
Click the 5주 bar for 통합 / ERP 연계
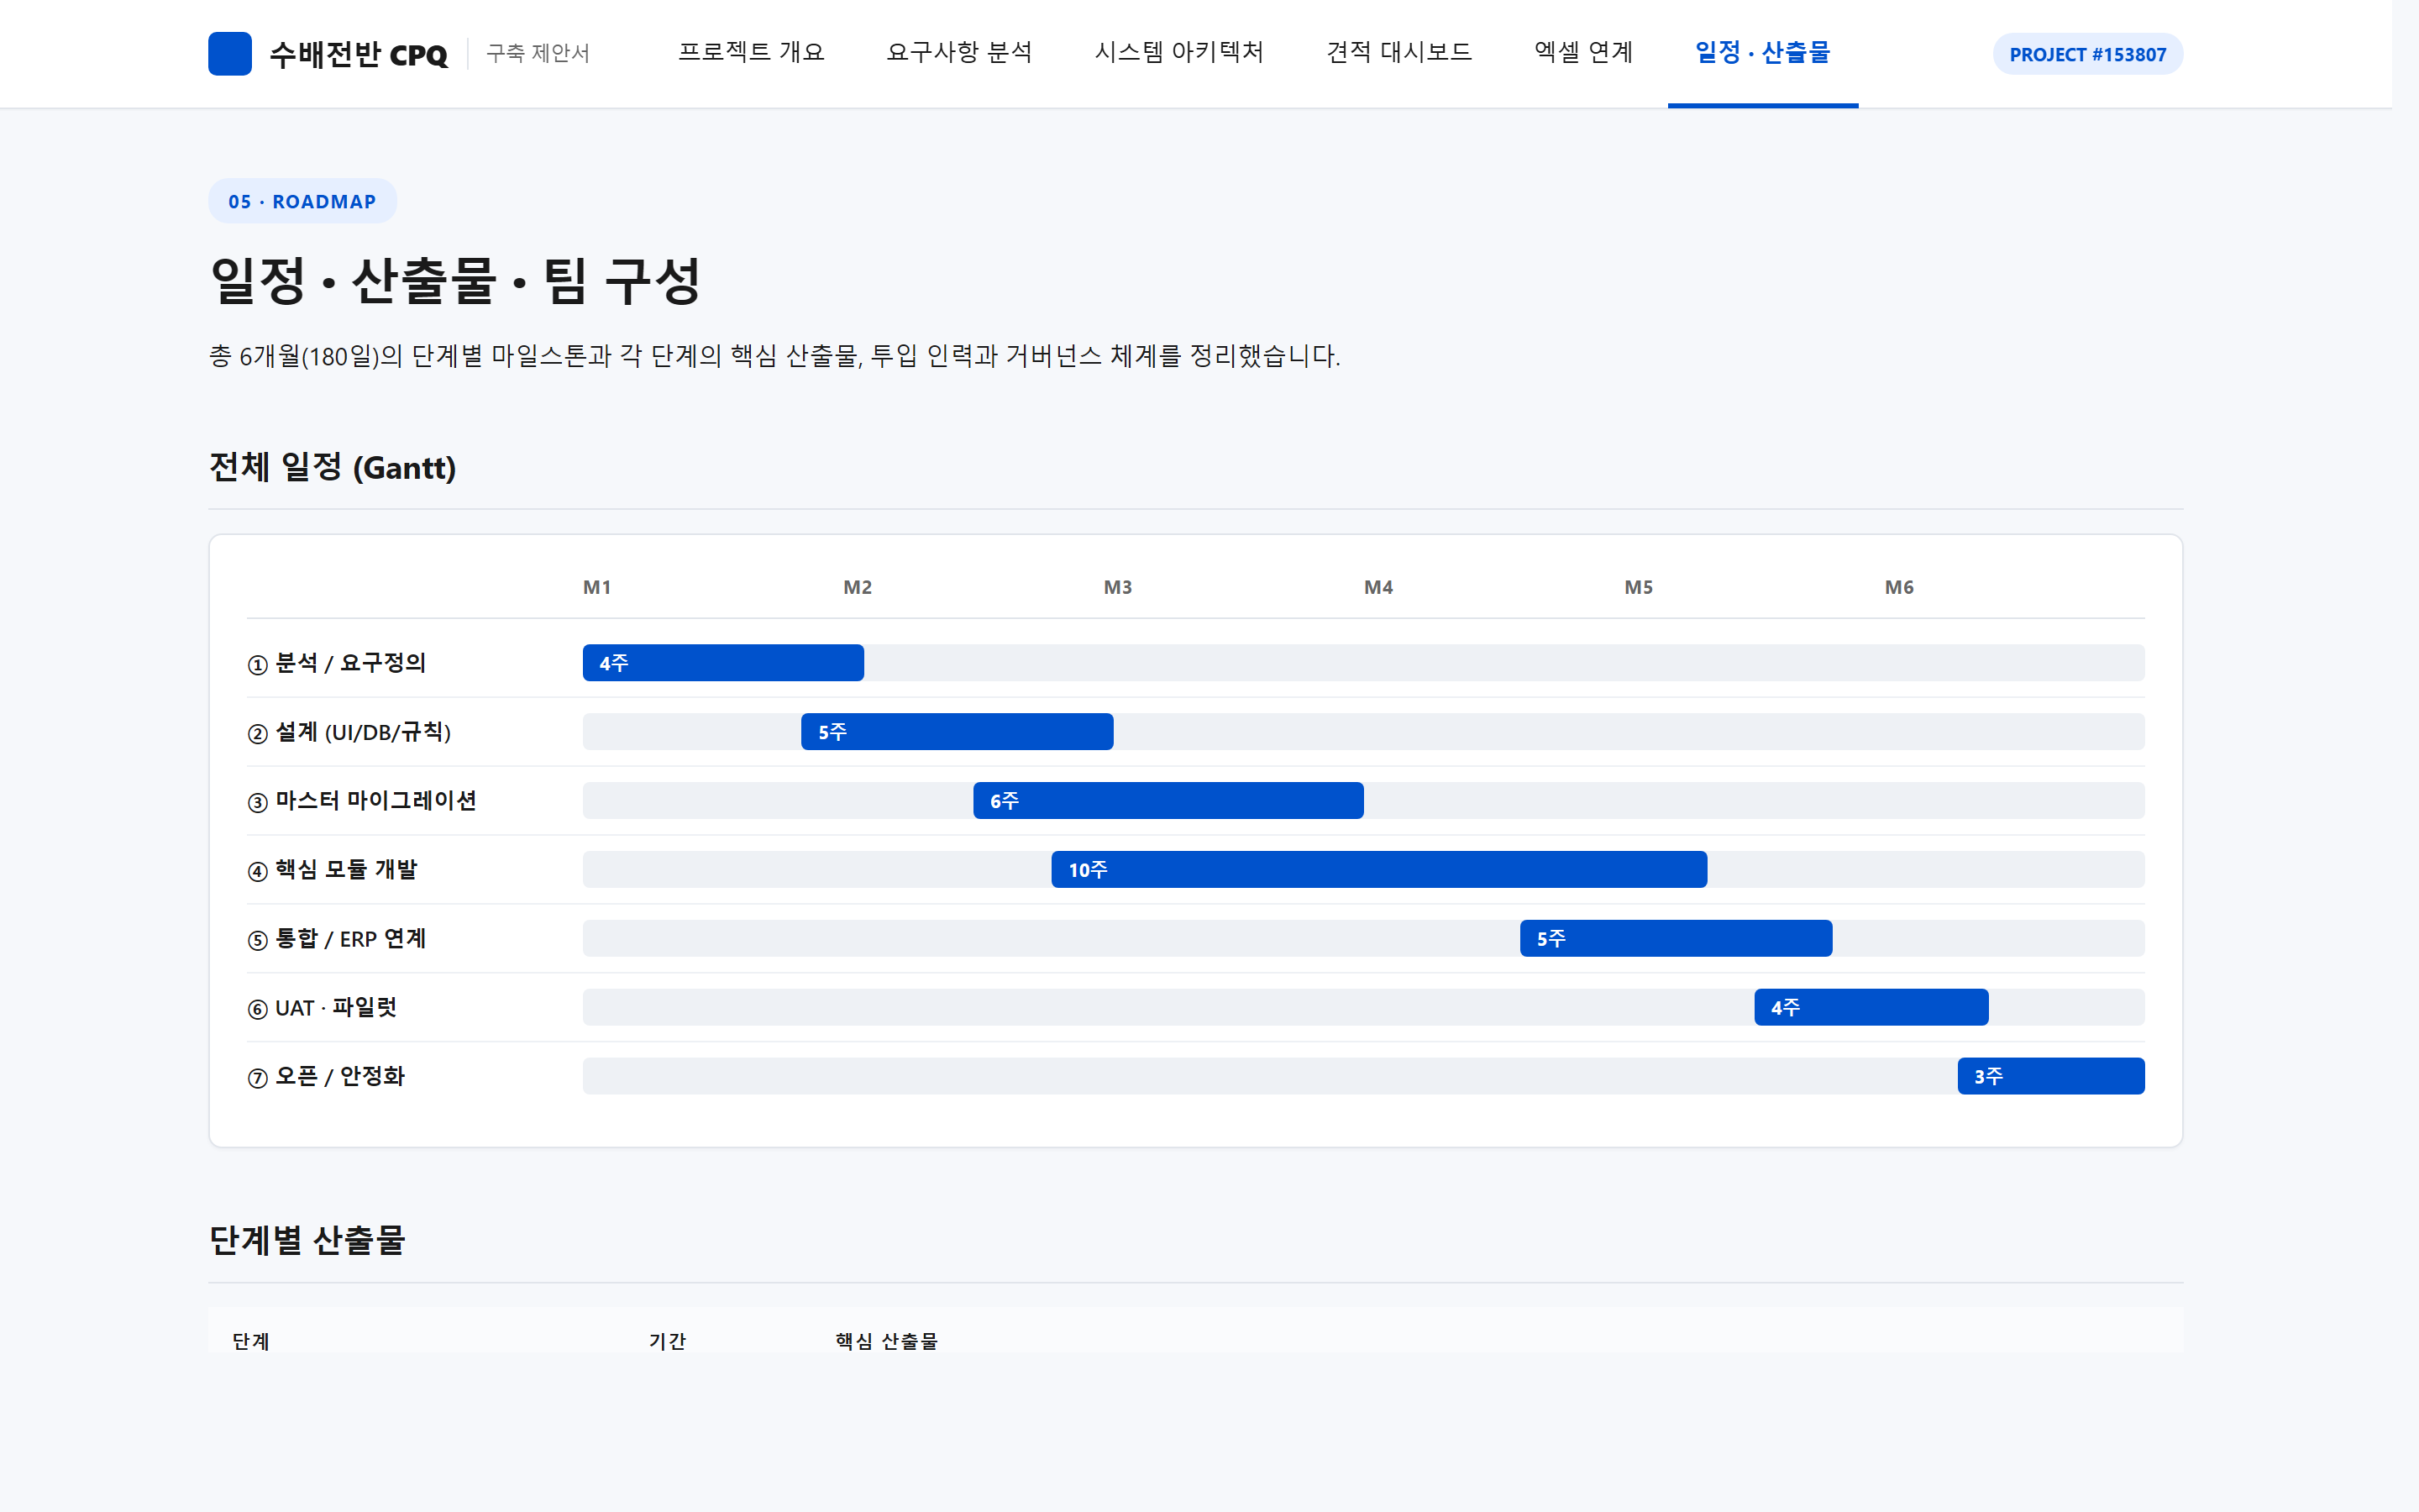pyautogui.click(x=1676, y=939)
